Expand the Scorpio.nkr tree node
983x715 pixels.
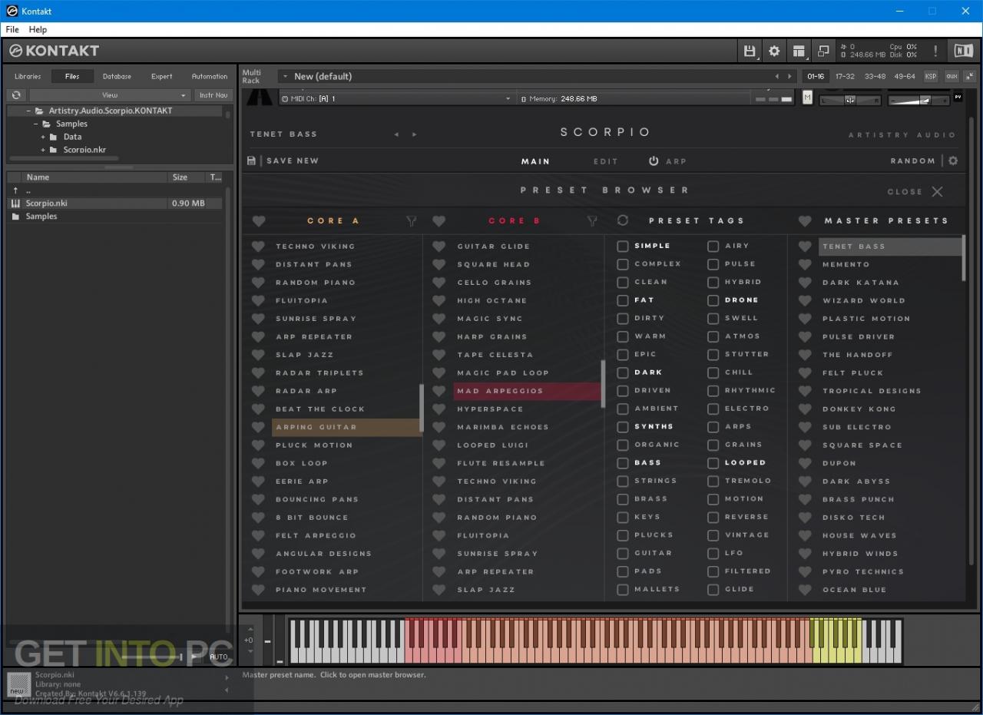click(43, 150)
